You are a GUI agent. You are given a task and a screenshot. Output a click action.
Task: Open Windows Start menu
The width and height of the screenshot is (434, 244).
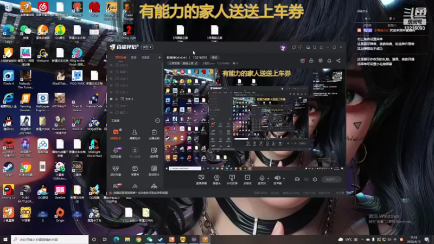(x=5, y=240)
